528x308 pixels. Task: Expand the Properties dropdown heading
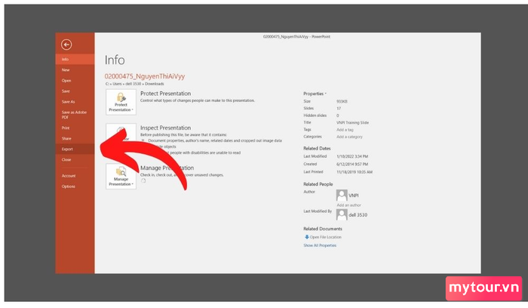tap(315, 94)
